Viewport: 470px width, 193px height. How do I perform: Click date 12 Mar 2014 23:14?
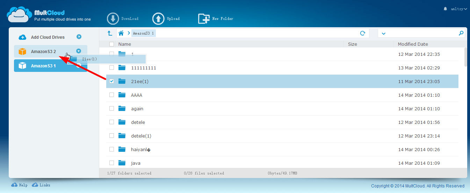coord(419,136)
